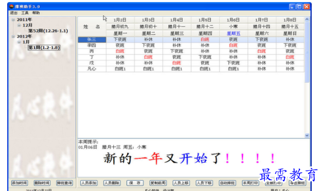The width and height of the screenshot is (322, 191).
Task: Click the 排班助手 app icon in title bar
Action: 11,7
